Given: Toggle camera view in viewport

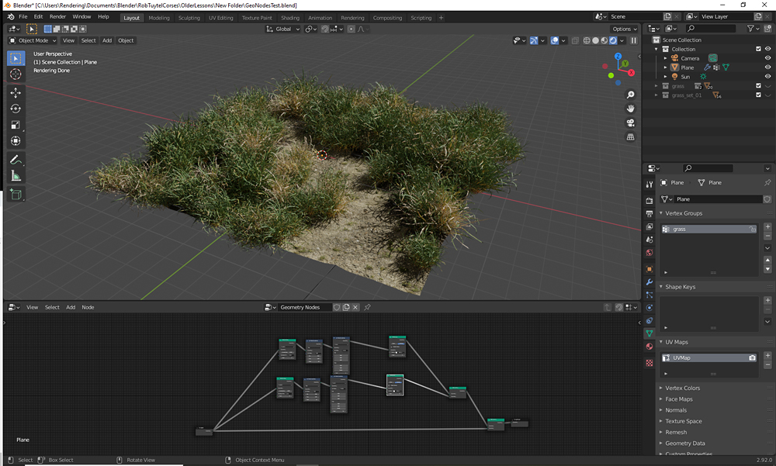Looking at the screenshot, I should [x=630, y=123].
